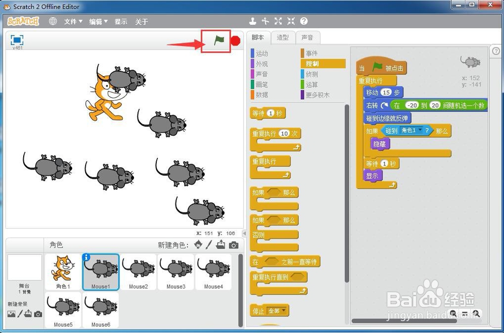
Task: Click the block help question mark tool
Action: [304, 21]
